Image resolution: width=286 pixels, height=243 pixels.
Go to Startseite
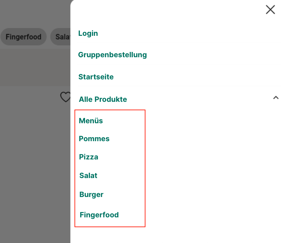click(x=96, y=77)
